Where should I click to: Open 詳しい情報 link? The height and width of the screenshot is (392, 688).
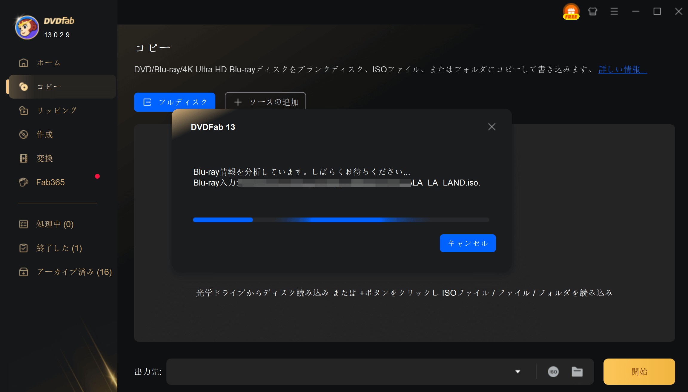point(623,70)
